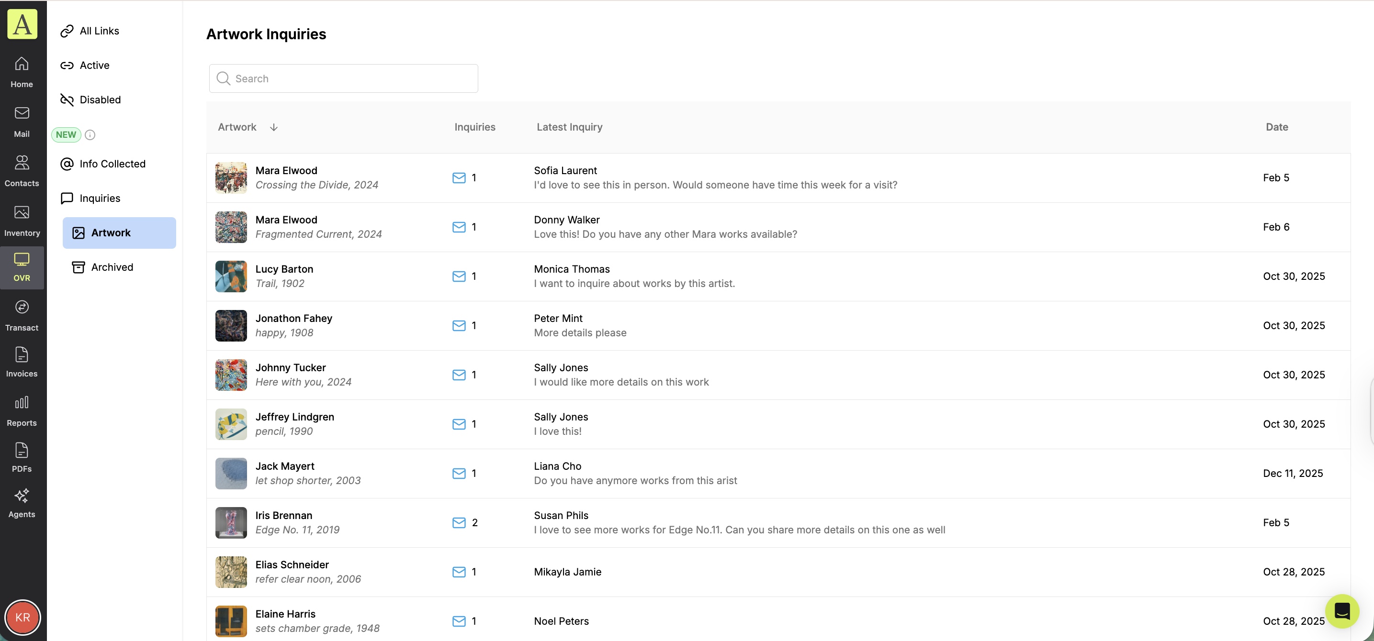Open Reports from the sidebar
The image size is (1374, 641).
[x=22, y=410]
